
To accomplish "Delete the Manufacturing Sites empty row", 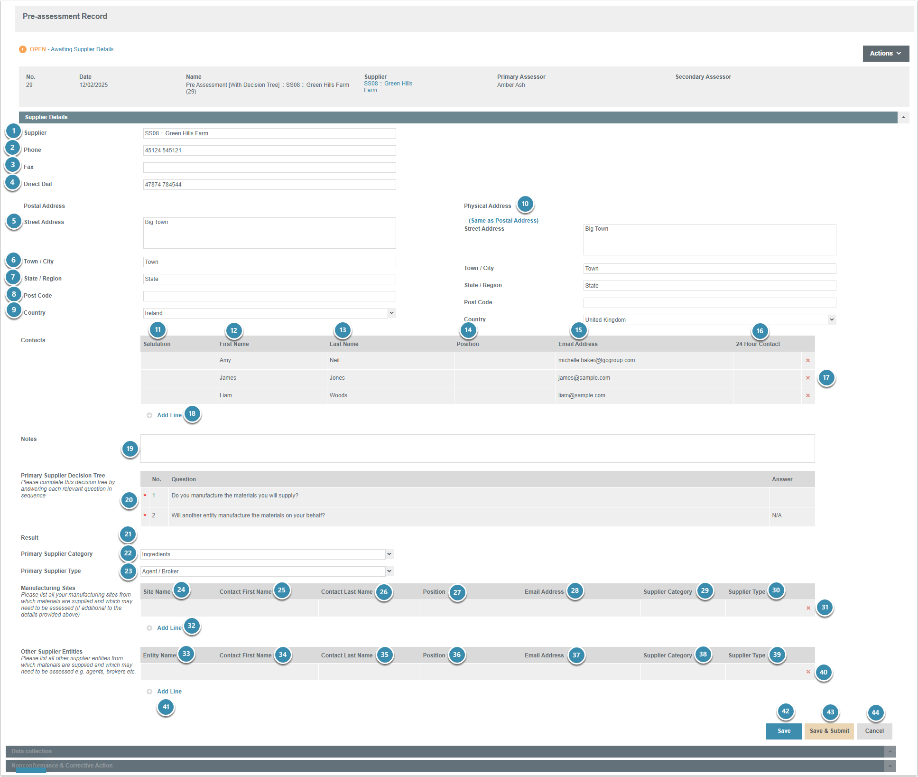I will point(808,608).
